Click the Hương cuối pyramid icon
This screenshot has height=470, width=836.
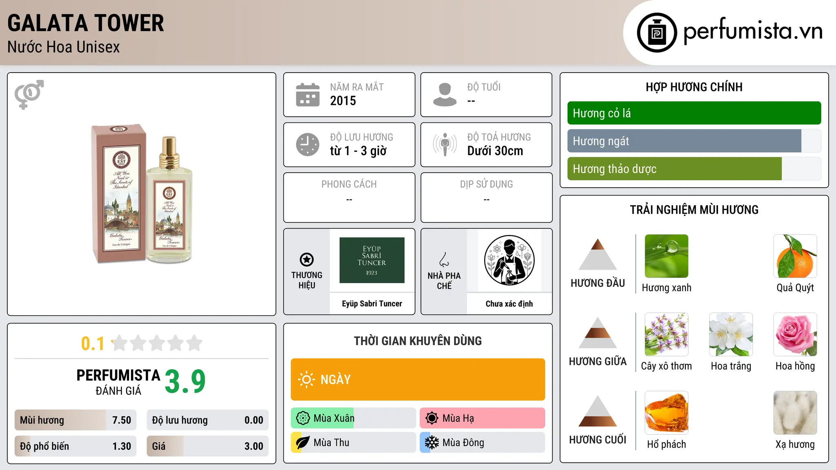598,411
